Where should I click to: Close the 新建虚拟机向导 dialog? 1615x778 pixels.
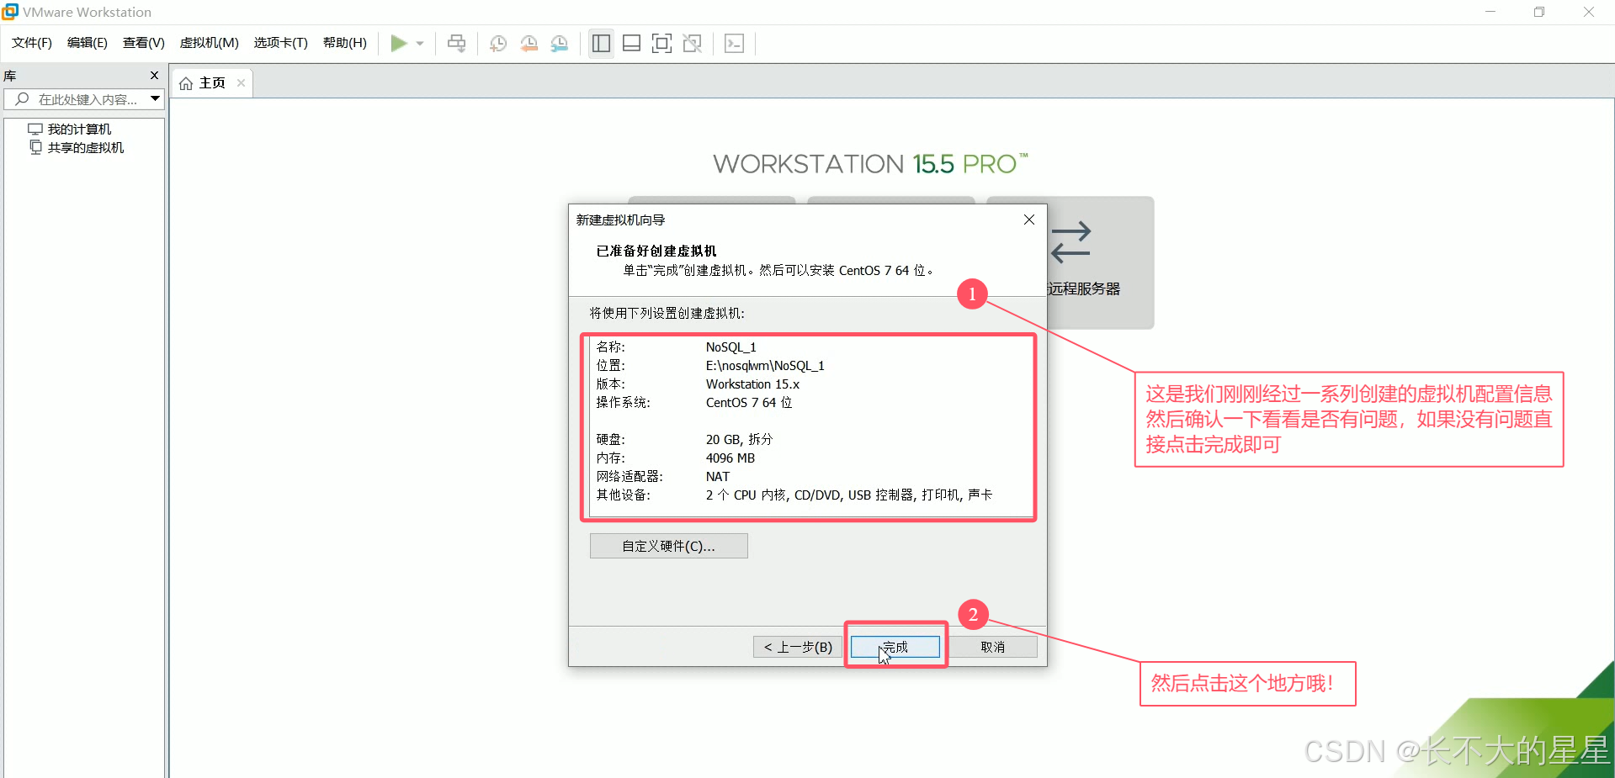click(1028, 220)
